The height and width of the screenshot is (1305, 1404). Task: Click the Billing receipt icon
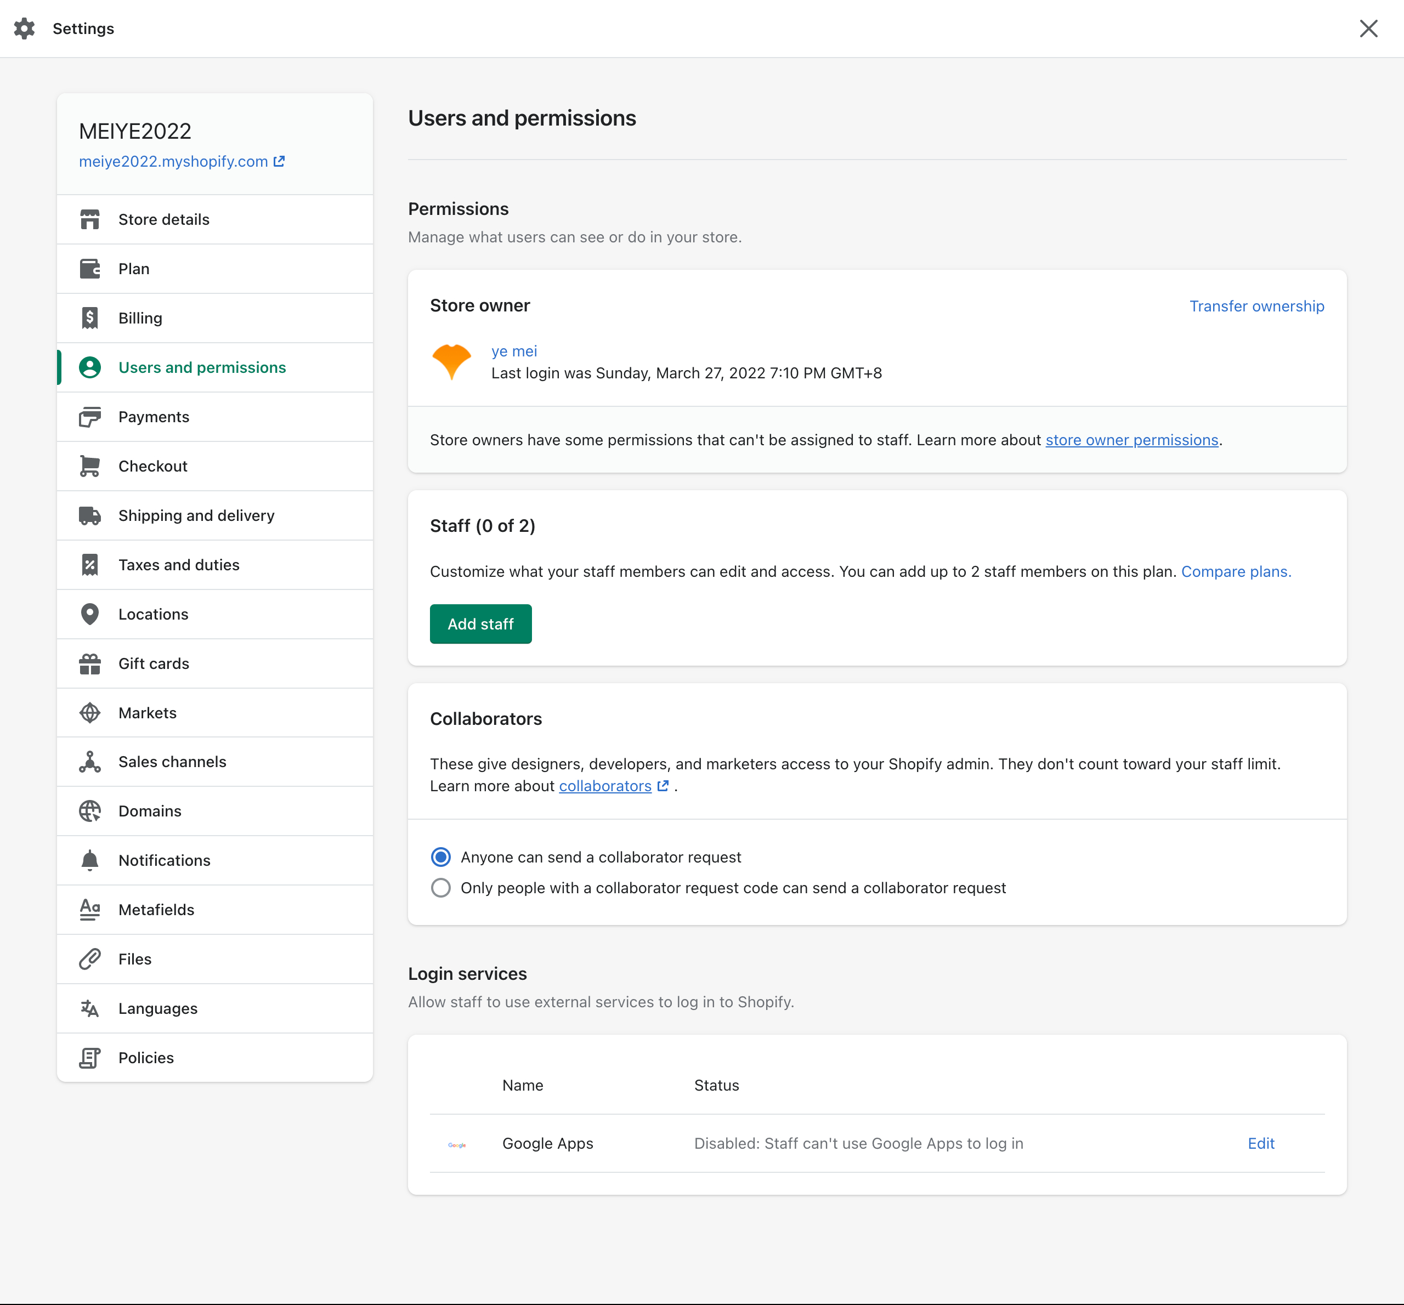(x=90, y=319)
